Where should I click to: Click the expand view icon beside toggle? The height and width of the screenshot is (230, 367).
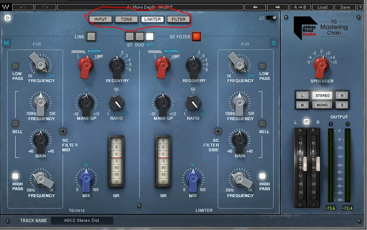tap(261, 18)
